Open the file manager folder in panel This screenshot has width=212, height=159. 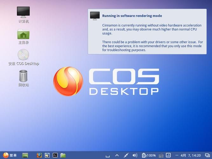pyautogui.click(x=63, y=155)
